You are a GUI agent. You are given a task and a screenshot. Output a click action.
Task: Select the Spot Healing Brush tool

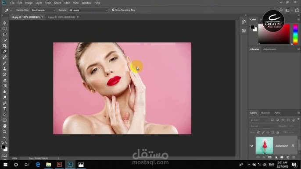pos(4,57)
